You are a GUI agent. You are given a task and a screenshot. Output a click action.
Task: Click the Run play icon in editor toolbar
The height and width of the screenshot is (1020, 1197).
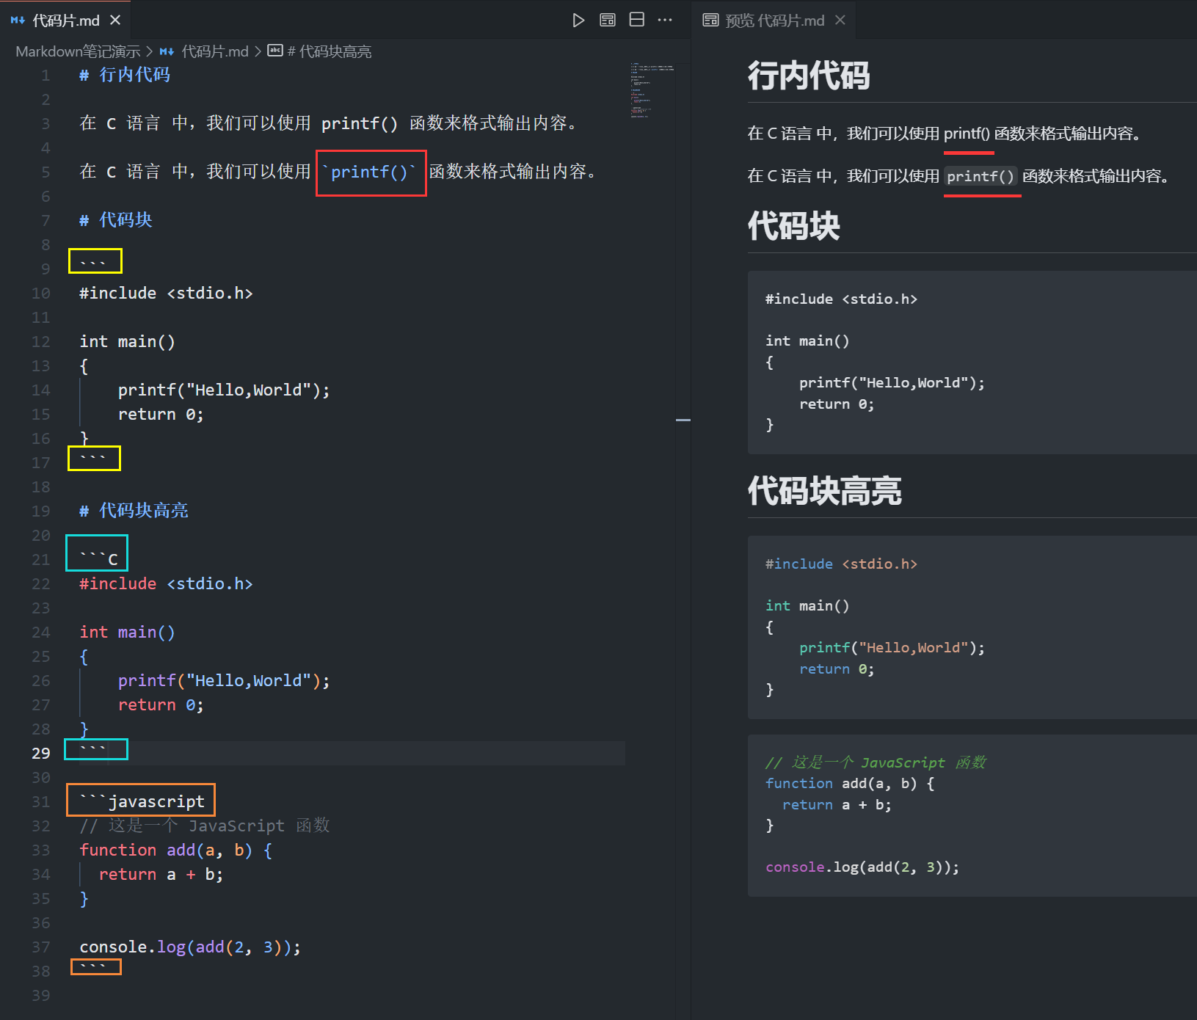tap(578, 20)
